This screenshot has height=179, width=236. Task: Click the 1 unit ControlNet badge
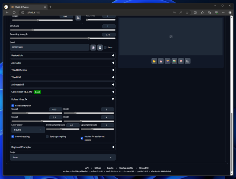click(37, 92)
